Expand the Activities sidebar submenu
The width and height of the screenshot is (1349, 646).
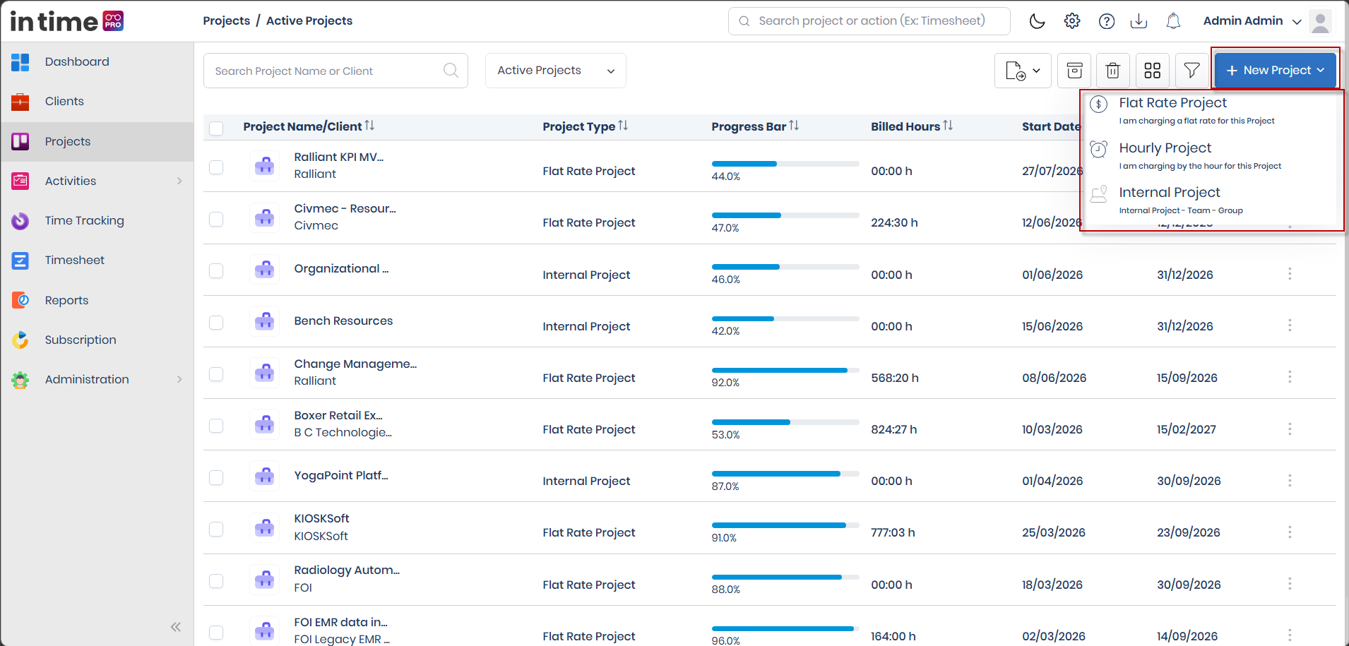(x=179, y=181)
